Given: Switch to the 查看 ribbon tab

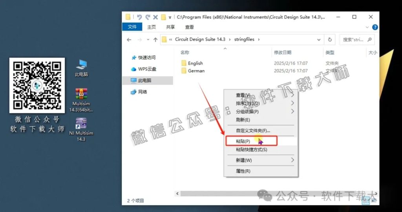Looking at the screenshot, I should [x=190, y=27].
